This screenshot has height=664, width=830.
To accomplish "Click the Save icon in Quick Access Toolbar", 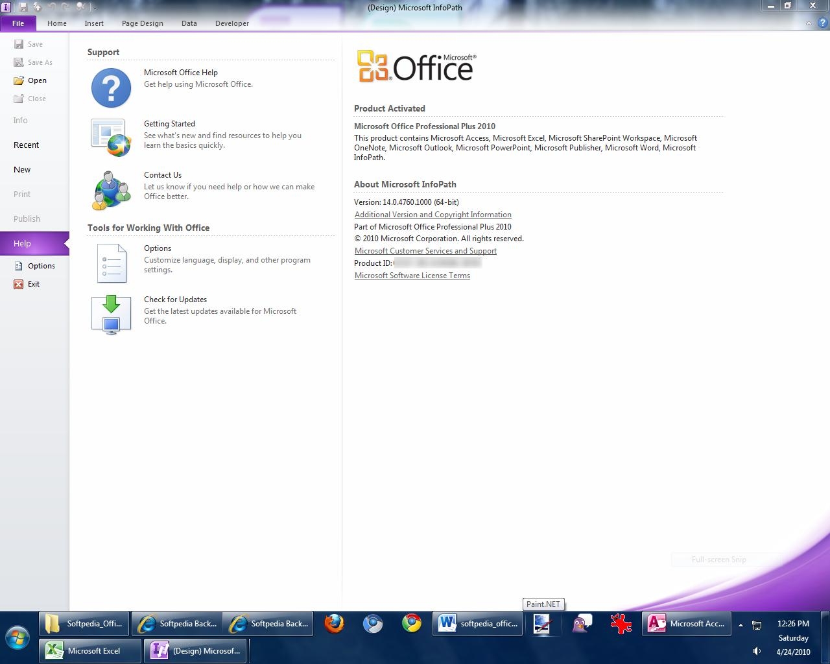I will click(23, 7).
